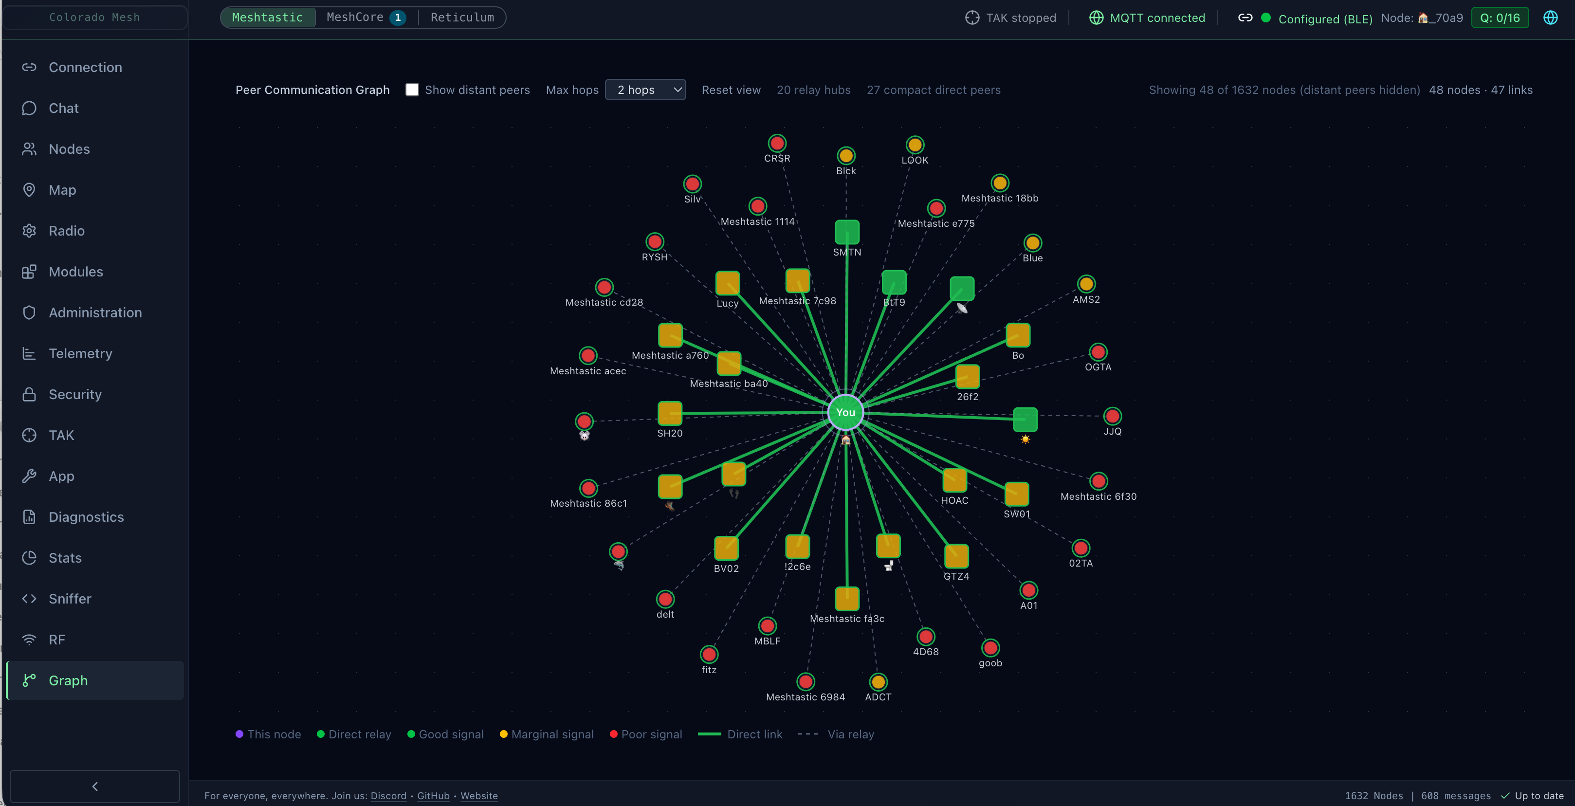Open the GitHub link in footer
Screen dimensions: 1575x806
pyautogui.click(x=434, y=796)
